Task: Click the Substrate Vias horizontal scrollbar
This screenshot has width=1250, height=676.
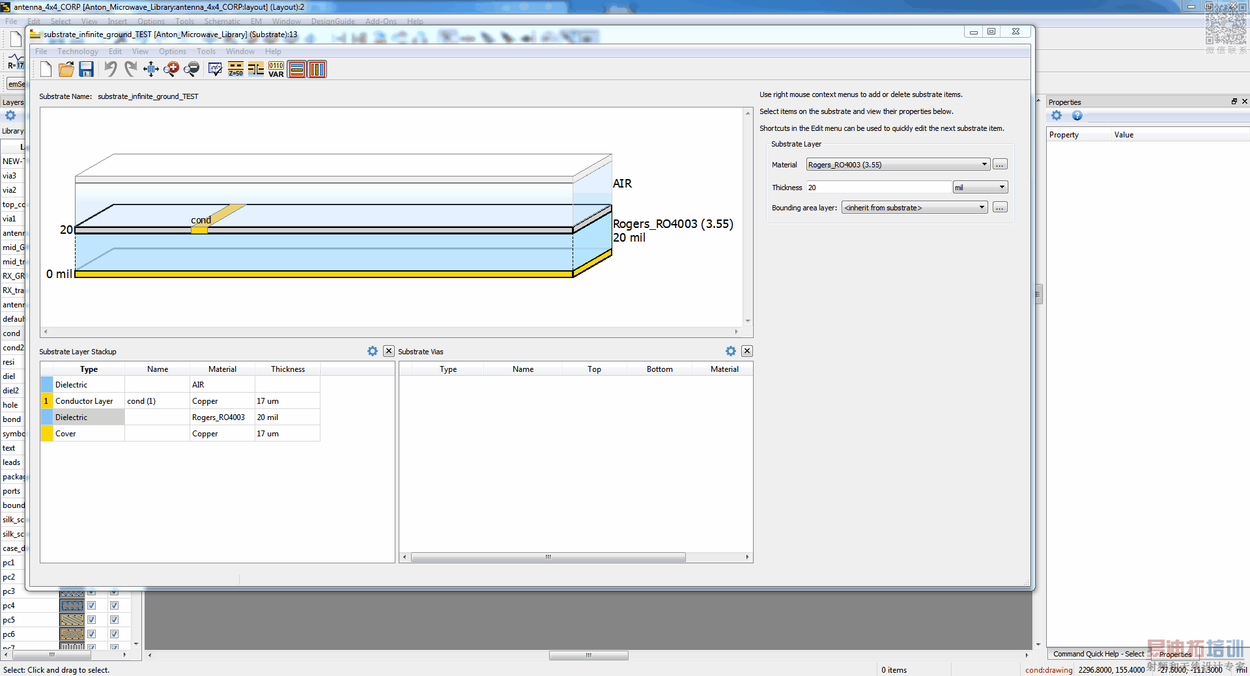Action: (x=548, y=557)
